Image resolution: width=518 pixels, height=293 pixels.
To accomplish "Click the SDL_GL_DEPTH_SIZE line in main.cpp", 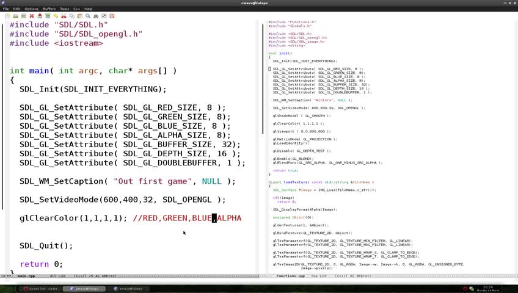I will pos(130,154).
